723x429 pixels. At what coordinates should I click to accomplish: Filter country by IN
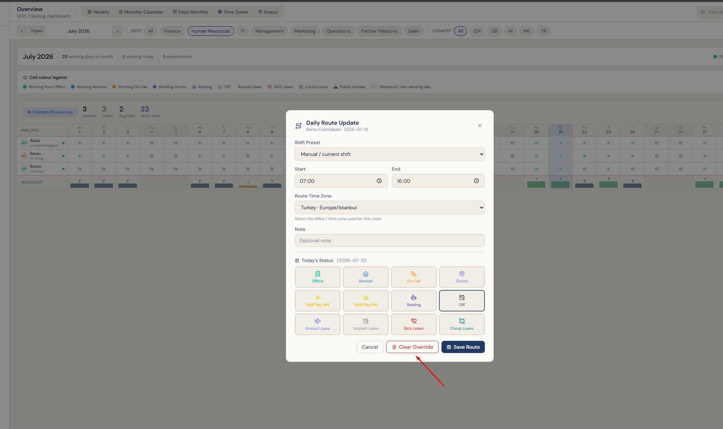coord(510,31)
